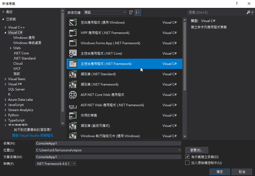Expand the Visual Basic node
Viewport: 255px width, 176px height.
5,79
